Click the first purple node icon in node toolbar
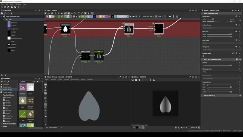The height and width of the screenshot is (137, 243). coord(47,16)
